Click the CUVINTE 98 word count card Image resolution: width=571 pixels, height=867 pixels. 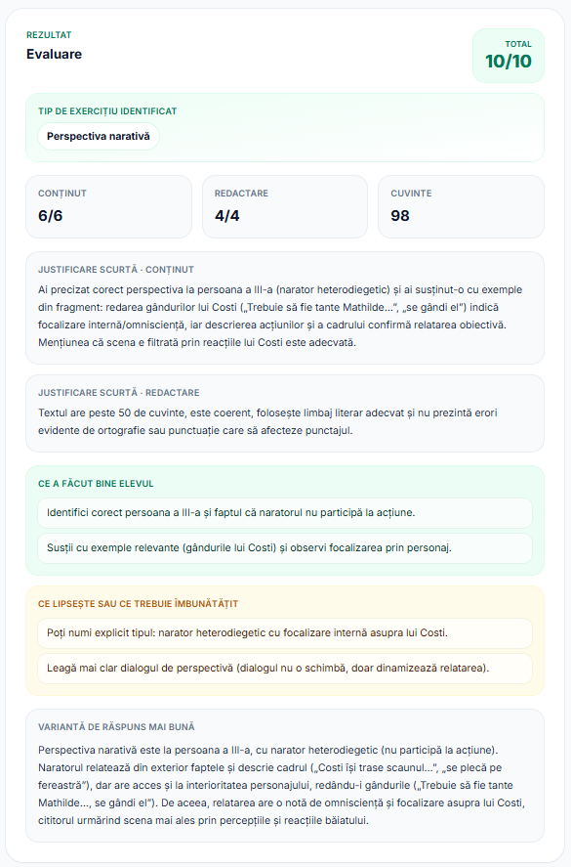coord(461,207)
